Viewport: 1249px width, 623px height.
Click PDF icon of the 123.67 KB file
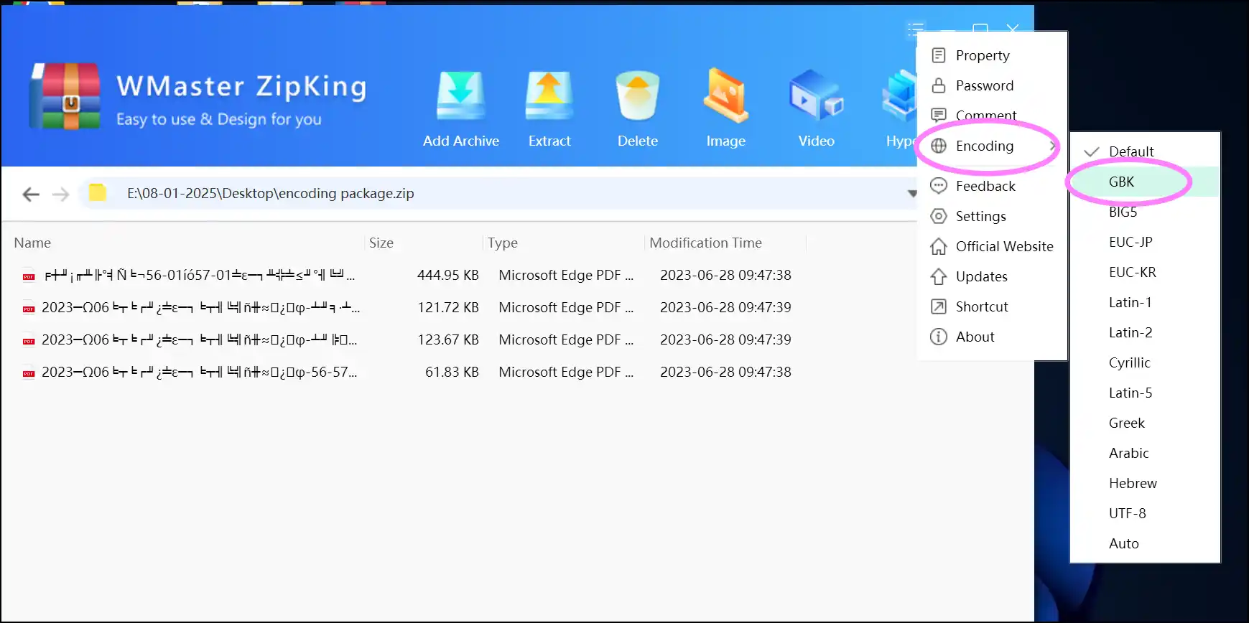[29, 340]
